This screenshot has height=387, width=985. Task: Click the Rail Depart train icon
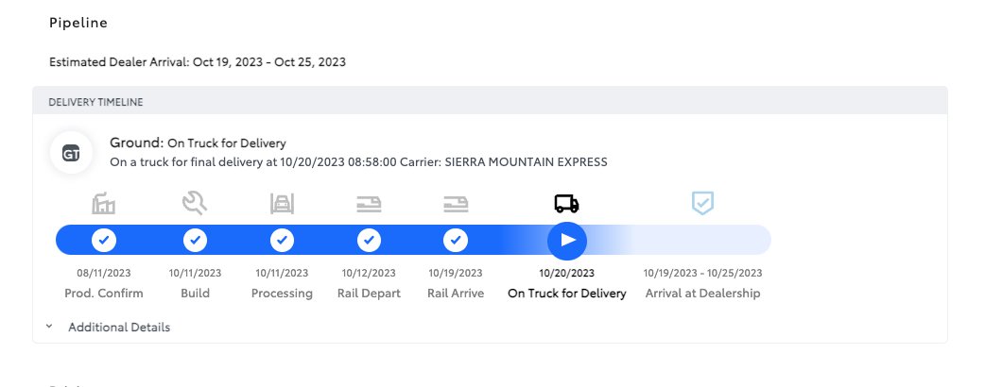tap(369, 204)
